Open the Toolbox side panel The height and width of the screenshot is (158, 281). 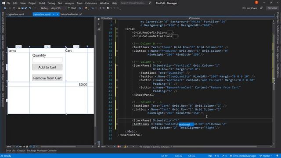pos(3,56)
